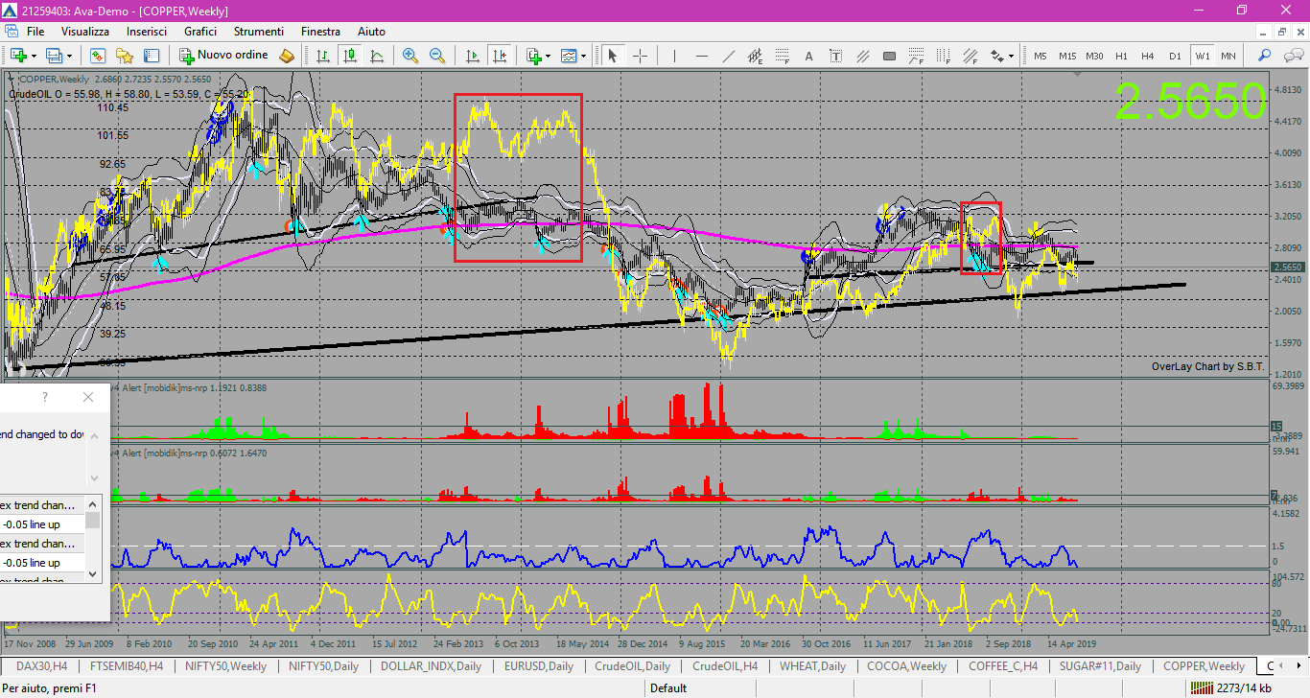Image resolution: width=1310 pixels, height=698 pixels.
Task: Open the Terminal panel icon
Action: coord(152,56)
